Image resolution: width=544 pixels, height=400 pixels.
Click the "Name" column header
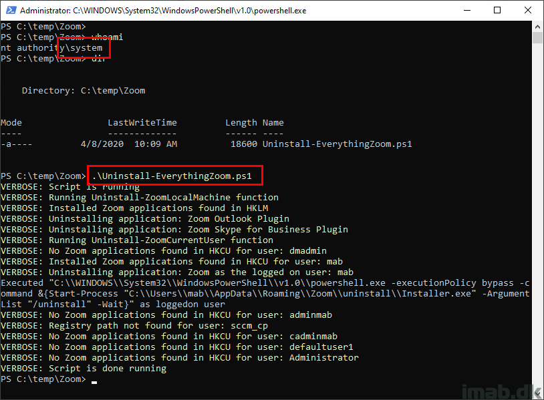pos(273,123)
